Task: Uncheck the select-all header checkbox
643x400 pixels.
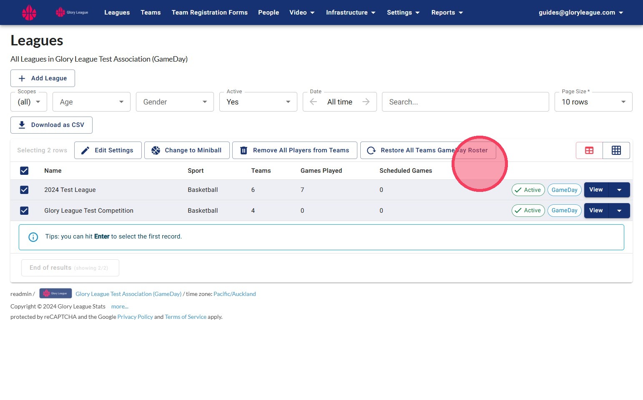Action: [x=24, y=171]
